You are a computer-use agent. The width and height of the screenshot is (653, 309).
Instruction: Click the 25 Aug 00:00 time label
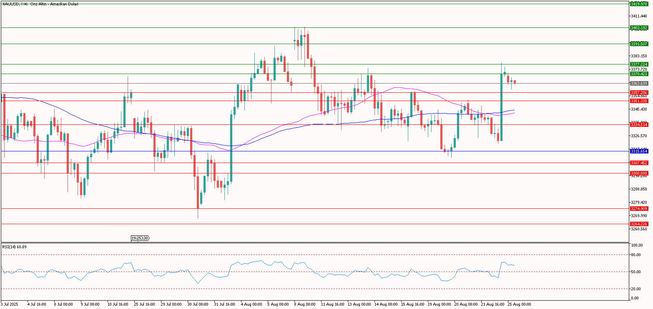(x=520, y=304)
